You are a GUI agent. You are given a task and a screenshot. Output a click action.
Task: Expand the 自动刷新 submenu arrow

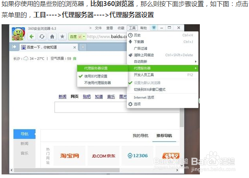point(195,62)
